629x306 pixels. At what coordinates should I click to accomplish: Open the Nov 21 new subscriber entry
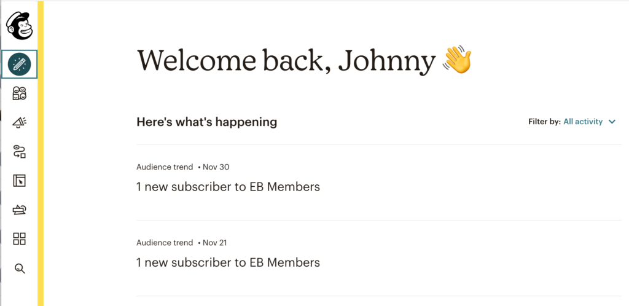(228, 262)
